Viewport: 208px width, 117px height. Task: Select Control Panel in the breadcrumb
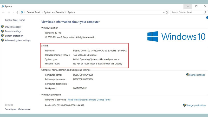pos(33,12)
